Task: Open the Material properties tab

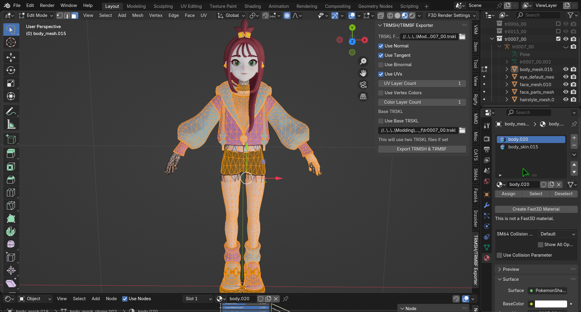Action: tap(487, 258)
